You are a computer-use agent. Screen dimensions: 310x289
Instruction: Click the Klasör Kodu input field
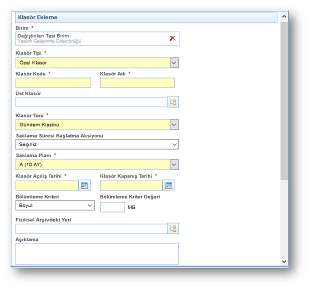tap(53, 83)
